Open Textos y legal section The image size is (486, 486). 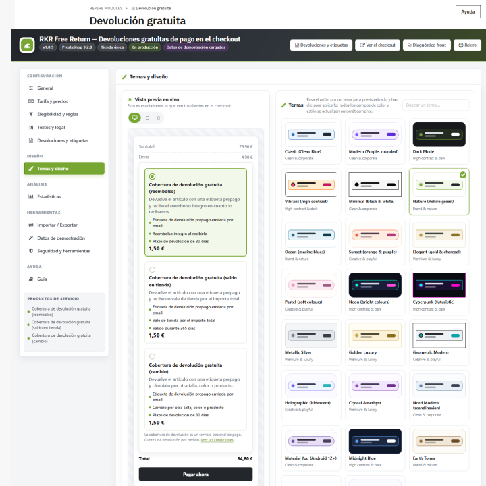point(64,128)
